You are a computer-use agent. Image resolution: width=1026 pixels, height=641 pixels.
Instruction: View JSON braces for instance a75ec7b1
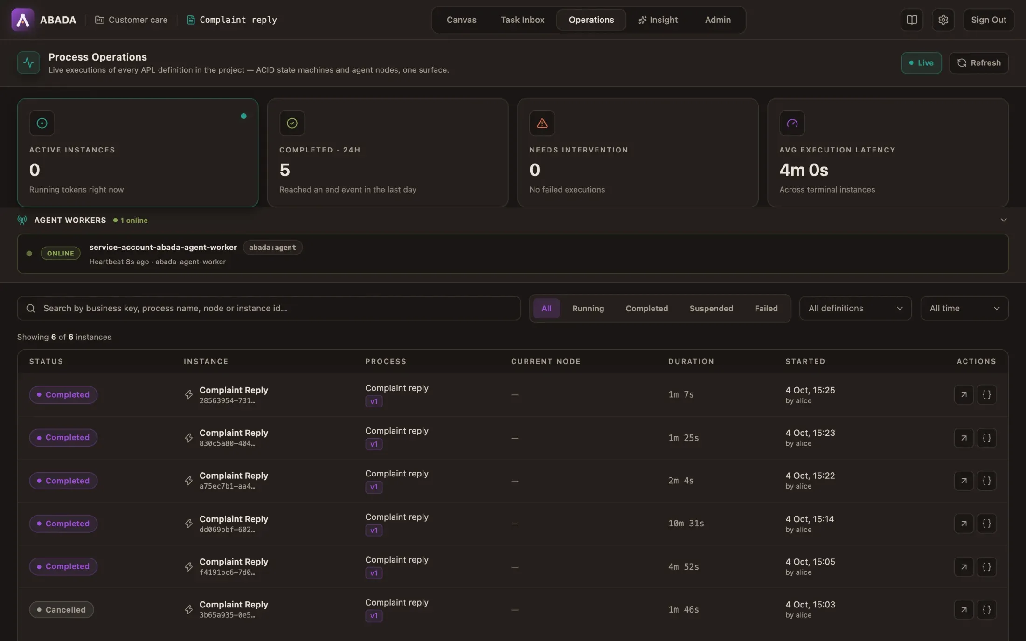pyautogui.click(x=986, y=481)
